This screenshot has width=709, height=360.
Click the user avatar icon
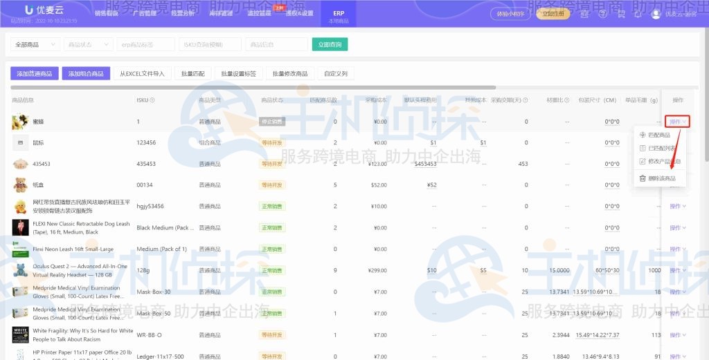point(656,14)
